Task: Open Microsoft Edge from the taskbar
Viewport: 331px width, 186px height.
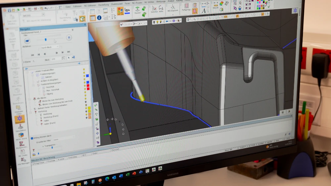Action: coord(107,178)
